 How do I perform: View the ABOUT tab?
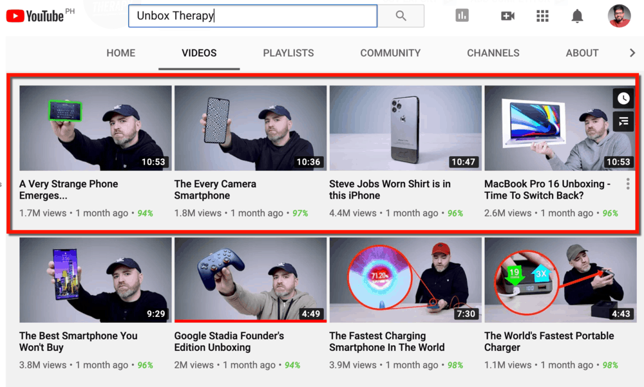click(x=582, y=53)
